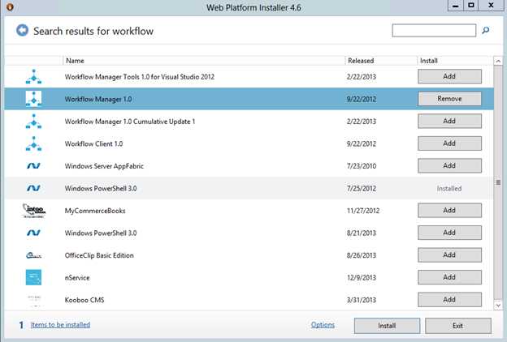Viewport: 507px width, 342px height.
Task: Select the Kooboo CMS name
Action: 84,300
